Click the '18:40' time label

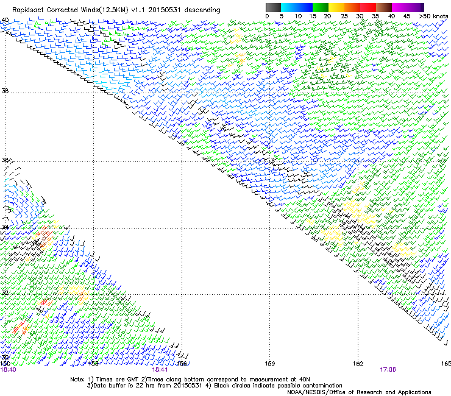(9, 370)
